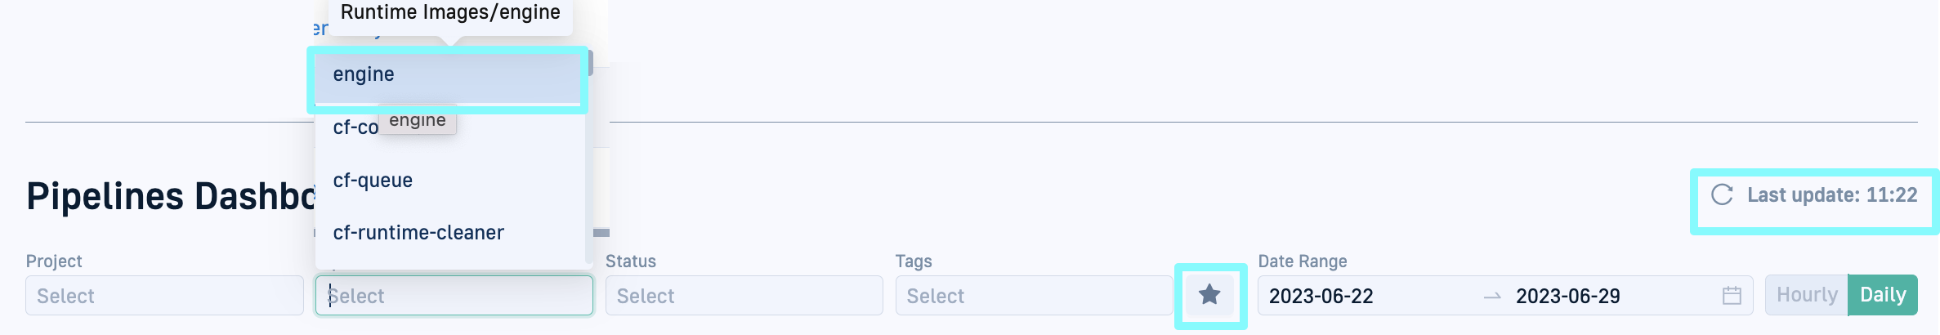Screen dimensions: 1940x335
Task: Click the start date 2023-06-22
Action: tap(1321, 296)
